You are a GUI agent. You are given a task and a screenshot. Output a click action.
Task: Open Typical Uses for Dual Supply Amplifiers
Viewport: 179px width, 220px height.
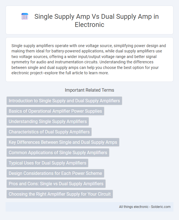(x=47, y=163)
